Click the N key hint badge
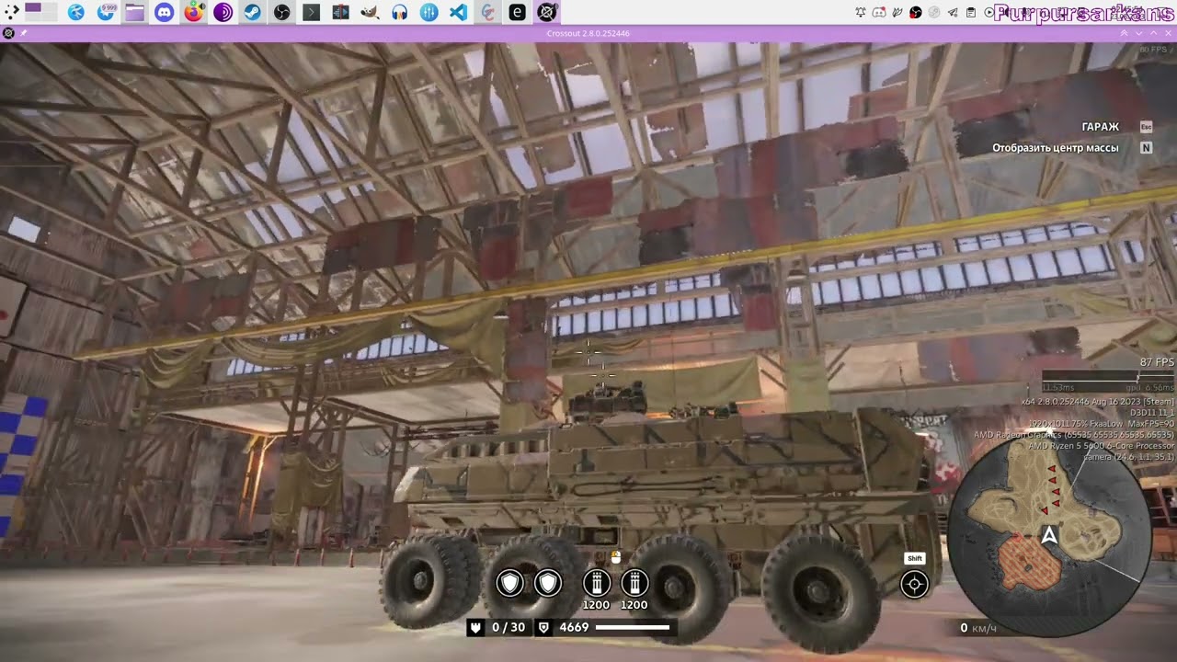 click(1146, 148)
